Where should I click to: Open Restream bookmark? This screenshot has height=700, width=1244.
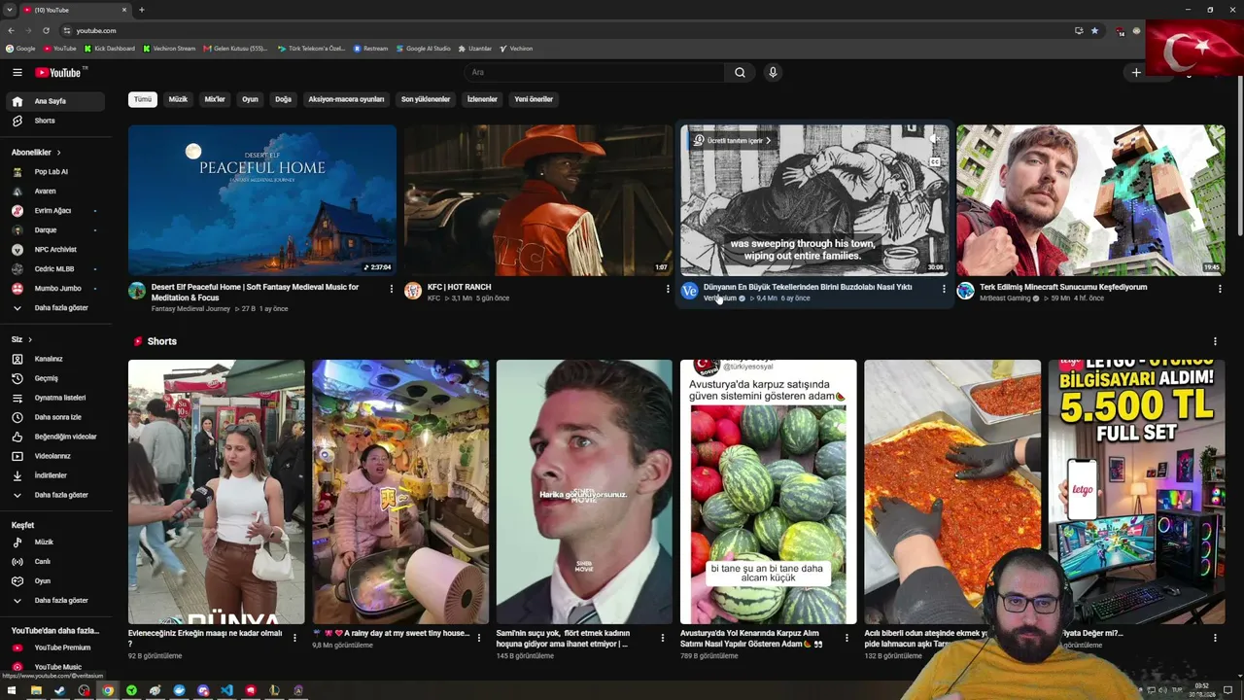coord(370,49)
